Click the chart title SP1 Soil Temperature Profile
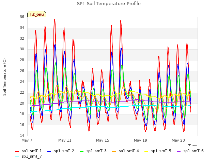218x163 pixels. coord(109,4)
